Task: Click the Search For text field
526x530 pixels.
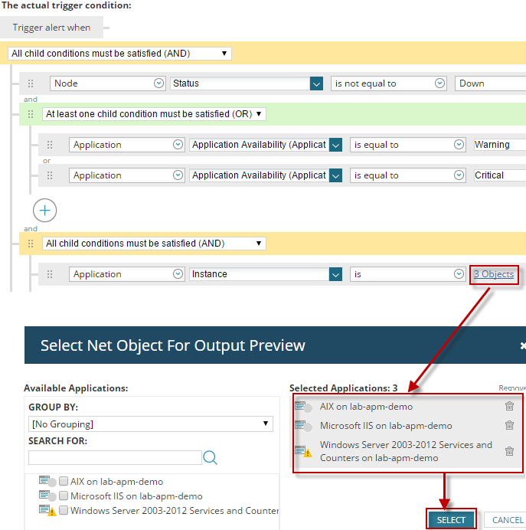Action: point(115,457)
